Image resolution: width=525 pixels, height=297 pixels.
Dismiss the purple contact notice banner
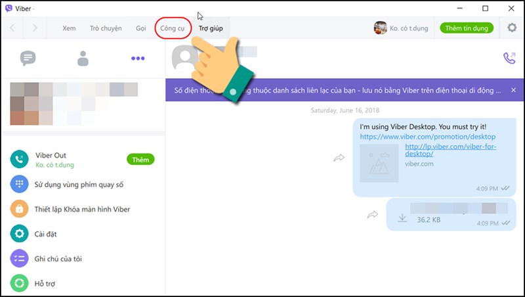513,90
